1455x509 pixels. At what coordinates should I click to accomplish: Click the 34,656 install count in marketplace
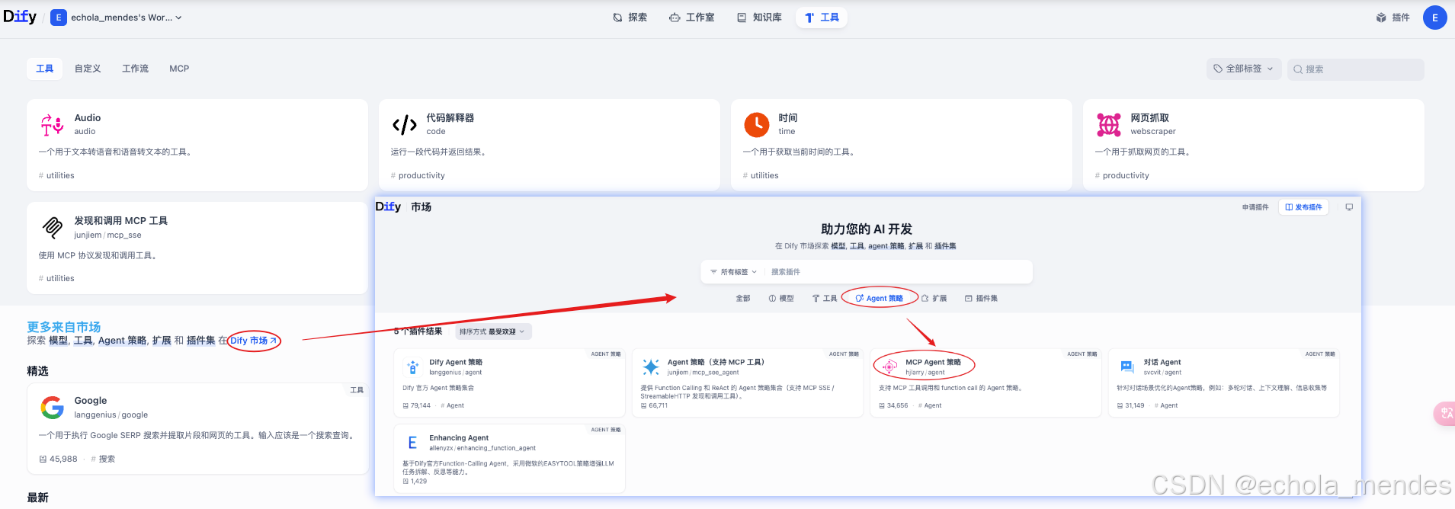(x=893, y=406)
